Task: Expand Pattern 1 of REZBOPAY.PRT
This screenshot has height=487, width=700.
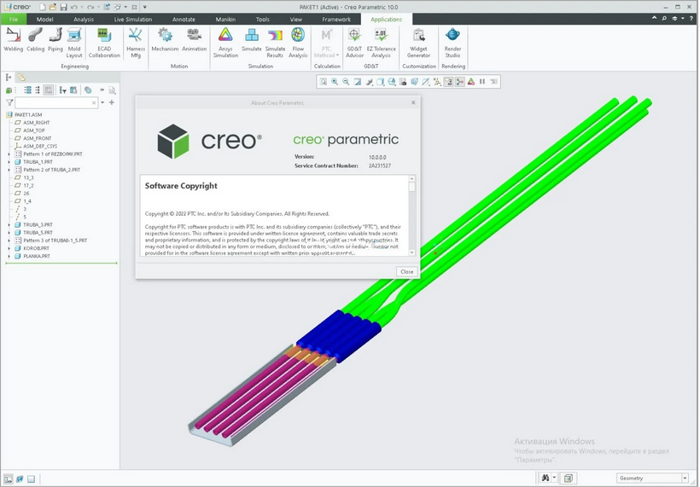Action: point(9,154)
